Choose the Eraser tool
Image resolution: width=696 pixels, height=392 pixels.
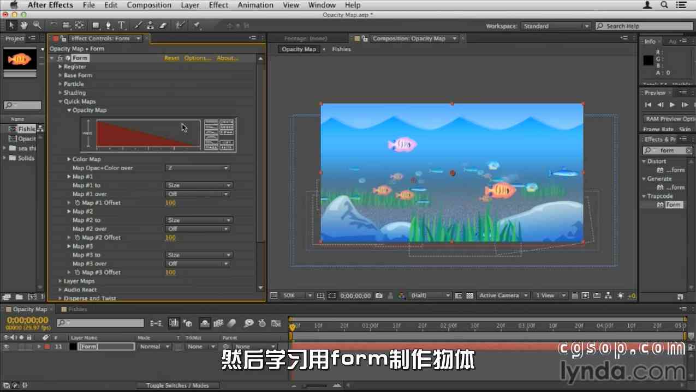163,25
